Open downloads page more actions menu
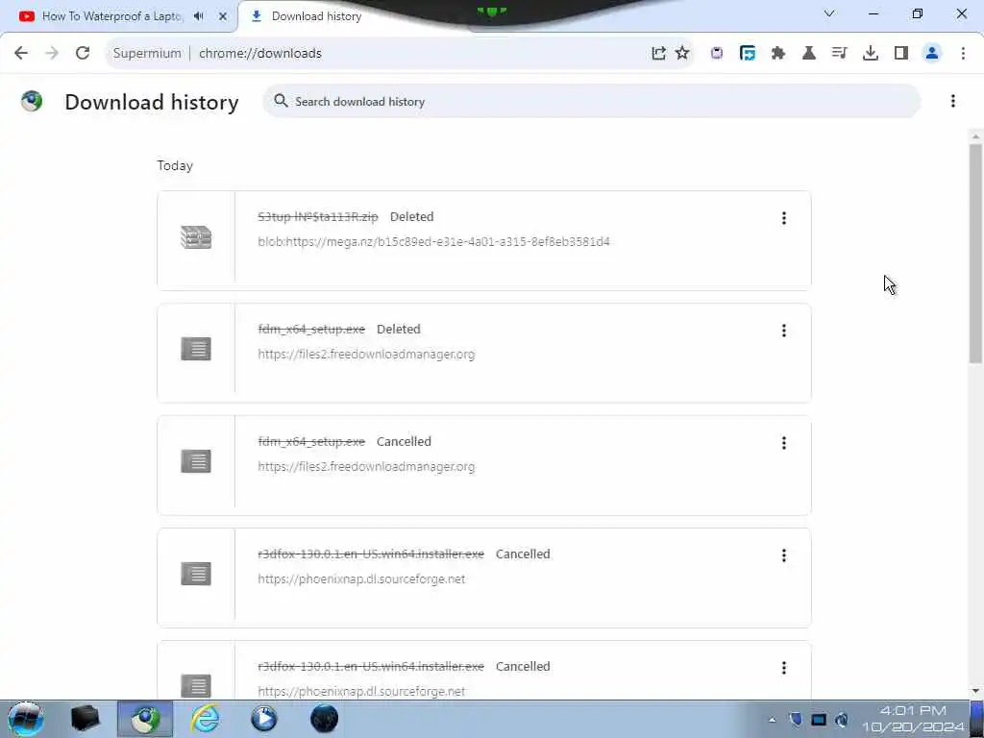The width and height of the screenshot is (984, 738). (x=952, y=101)
